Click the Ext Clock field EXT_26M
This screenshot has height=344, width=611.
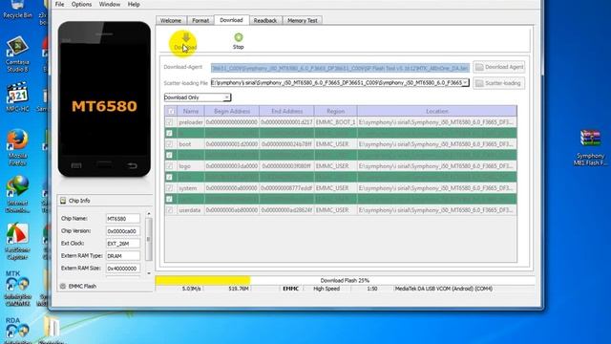pos(123,244)
